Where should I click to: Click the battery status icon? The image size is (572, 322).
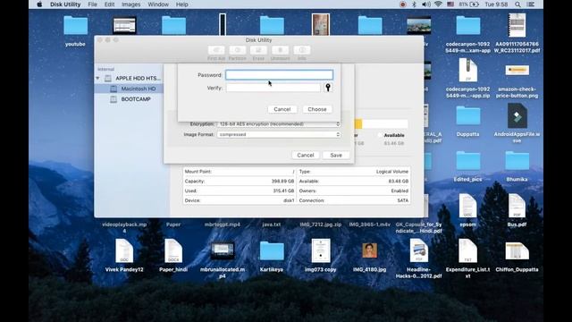tap(475, 4)
